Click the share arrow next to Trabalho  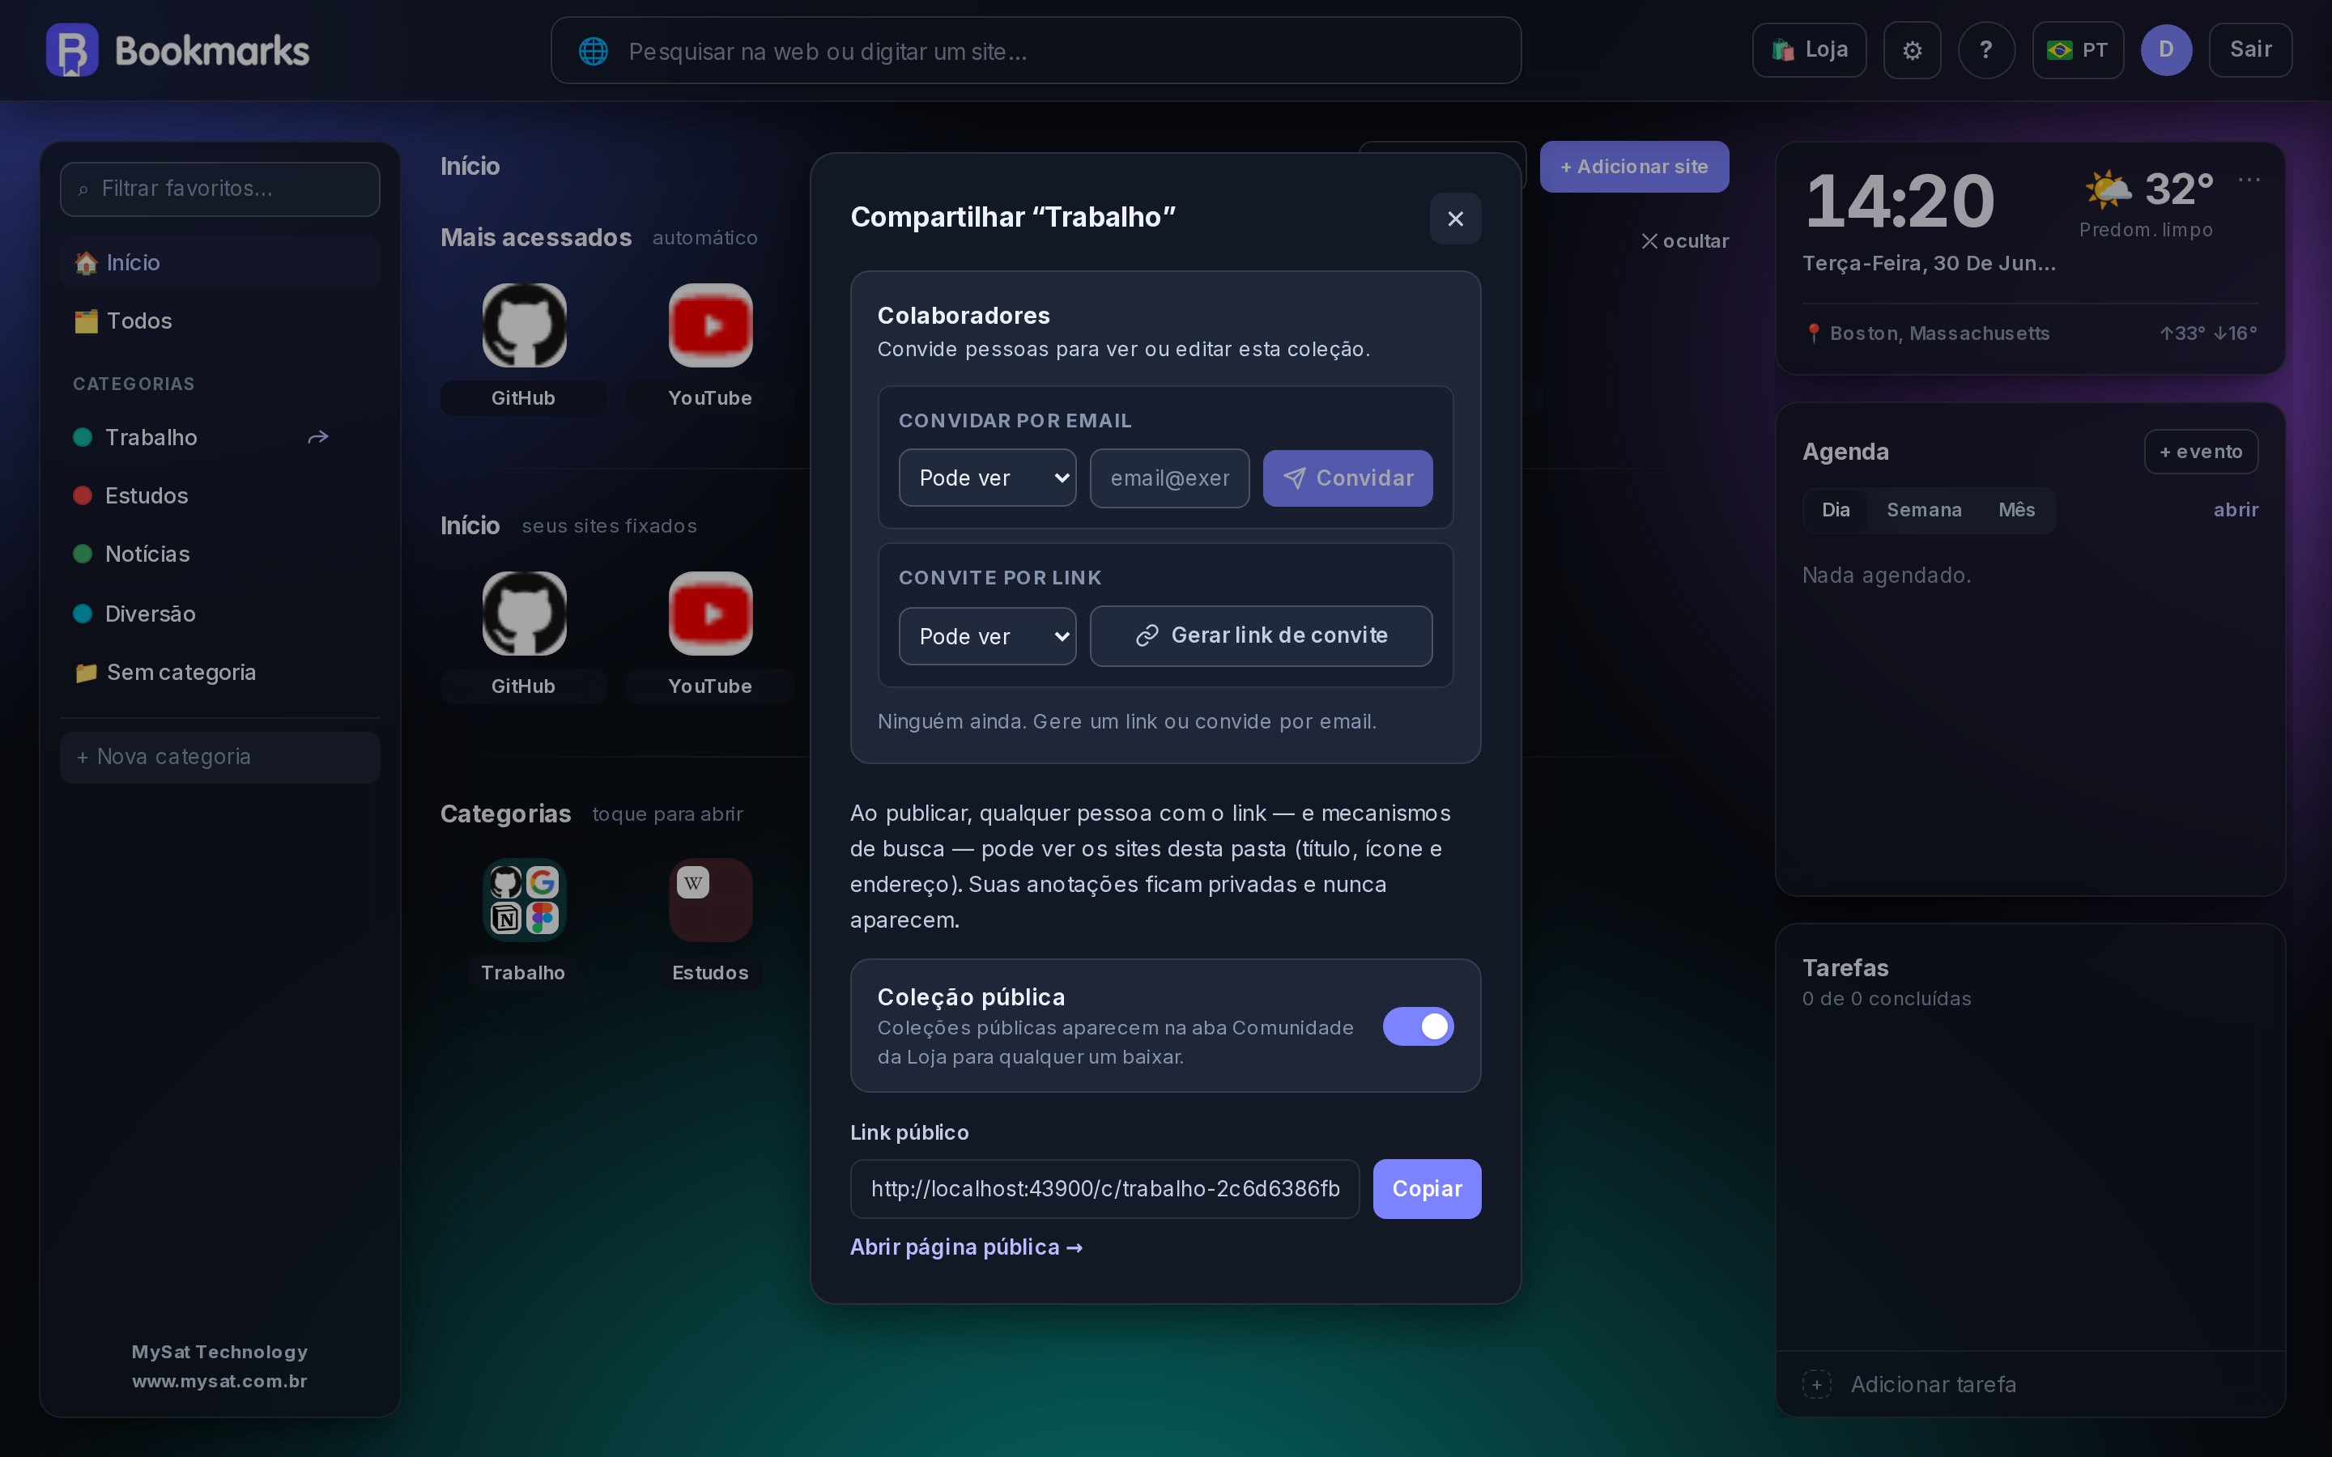tap(318, 437)
